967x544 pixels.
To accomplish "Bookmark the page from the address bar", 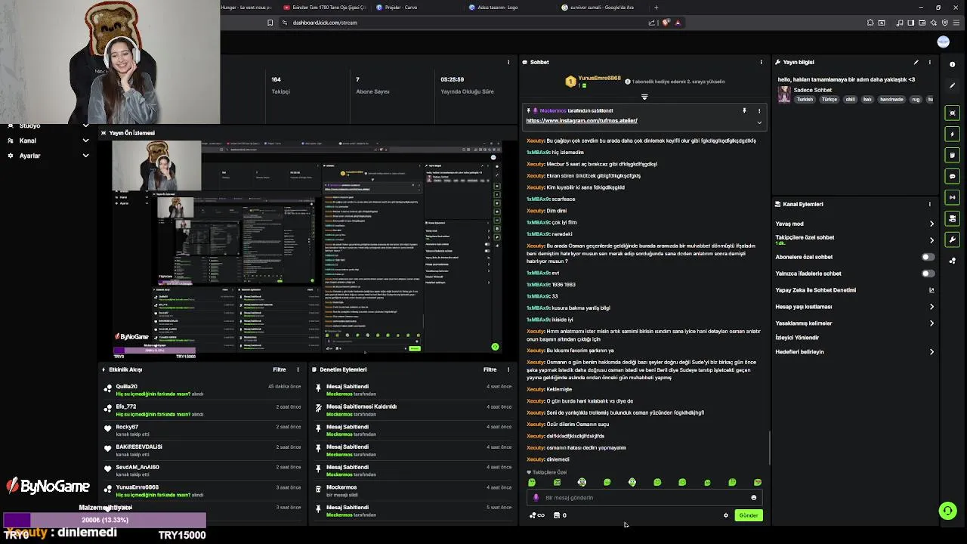I will (270, 23).
